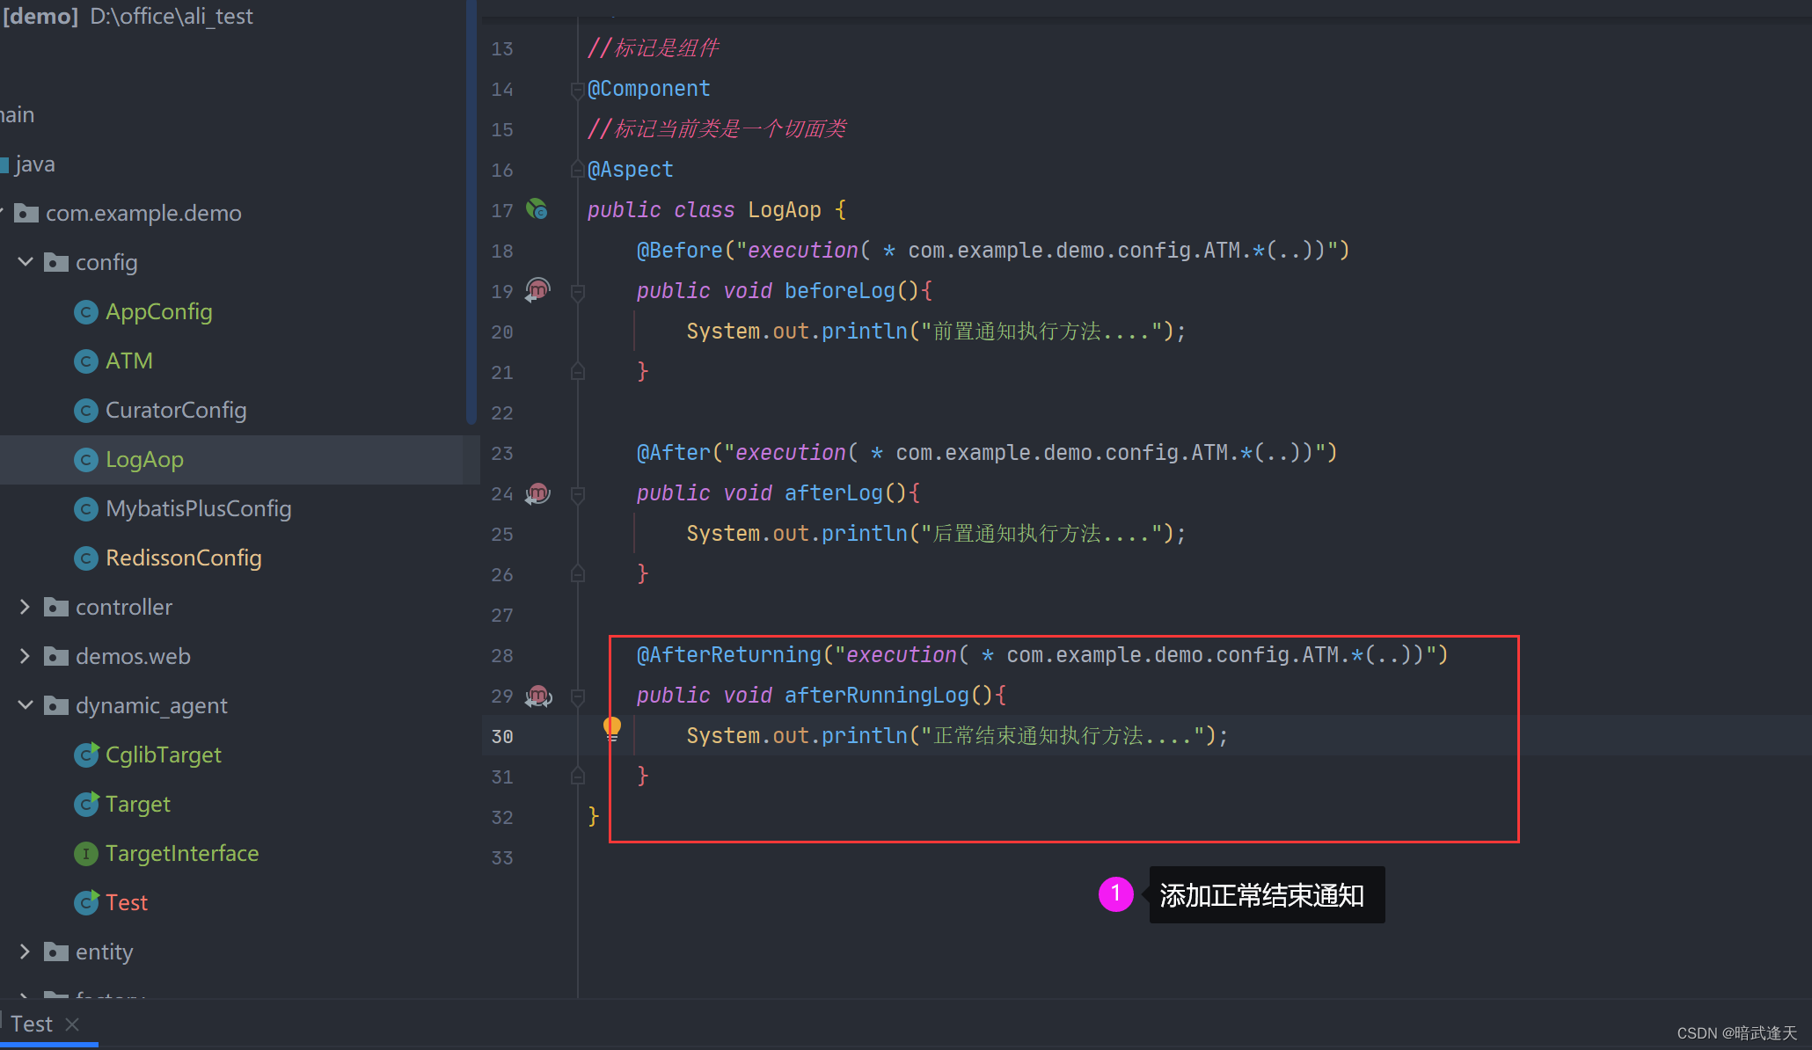Viewport: 1812px width, 1050px height.
Task: Open the Test class in dynamic_agent
Action: (x=127, y=903)
